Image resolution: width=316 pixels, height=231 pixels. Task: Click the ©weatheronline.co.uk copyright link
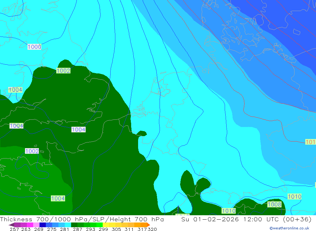[289, 228]
